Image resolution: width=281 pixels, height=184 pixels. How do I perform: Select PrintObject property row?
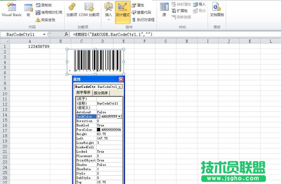tap(99, 160)
